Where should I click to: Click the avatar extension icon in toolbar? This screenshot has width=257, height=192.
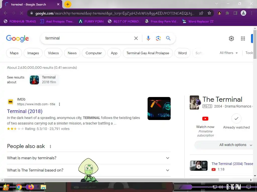(x=219, y=13)
